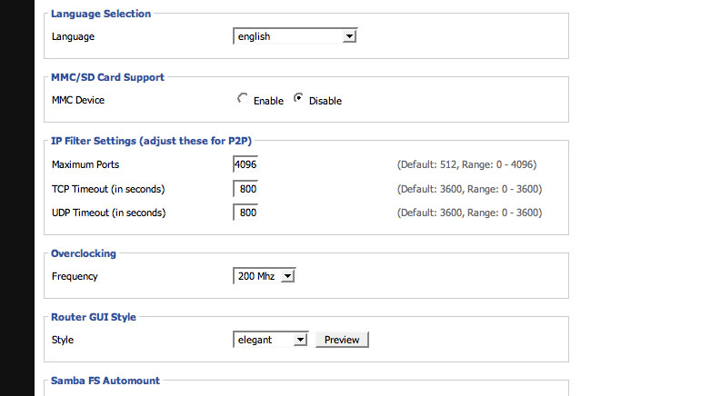Viewport: 711px width, 396px height.
Task: Click the Frequency dropdown arrow icon
Action: [287, 276]
